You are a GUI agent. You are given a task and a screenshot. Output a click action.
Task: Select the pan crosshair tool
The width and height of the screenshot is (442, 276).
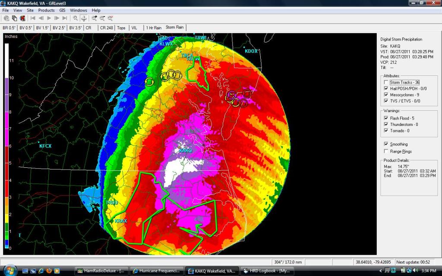(84, 18)
